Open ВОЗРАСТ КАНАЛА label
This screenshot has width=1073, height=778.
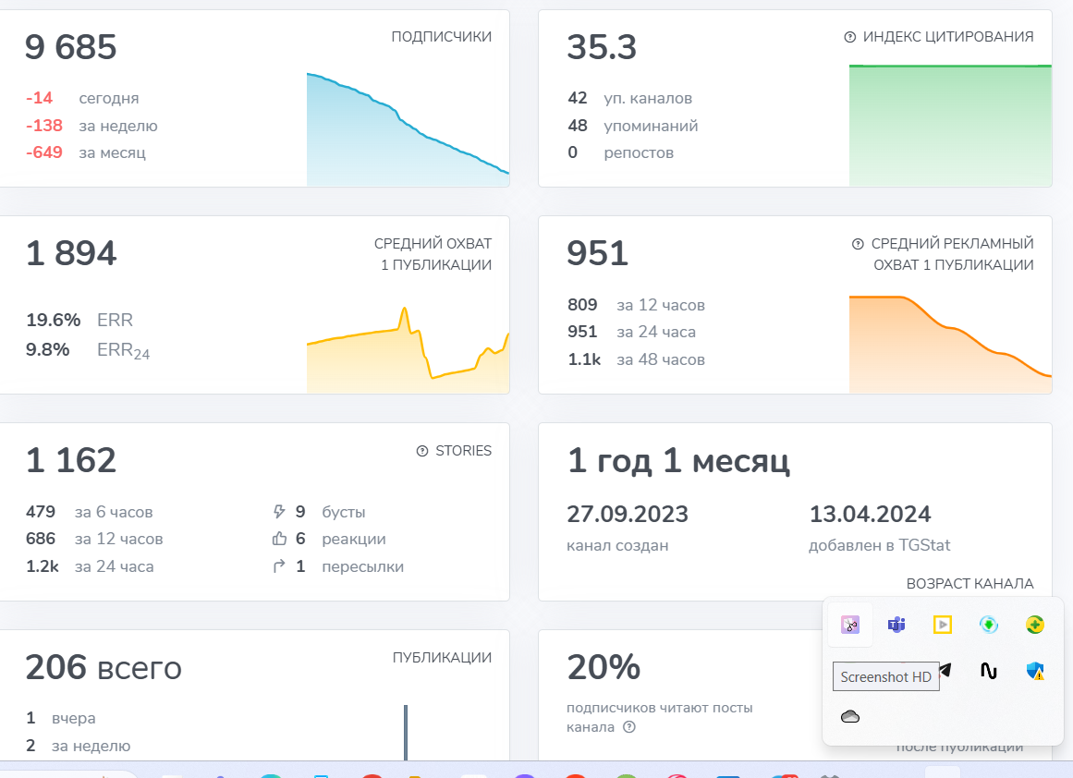tap(969, 584)
